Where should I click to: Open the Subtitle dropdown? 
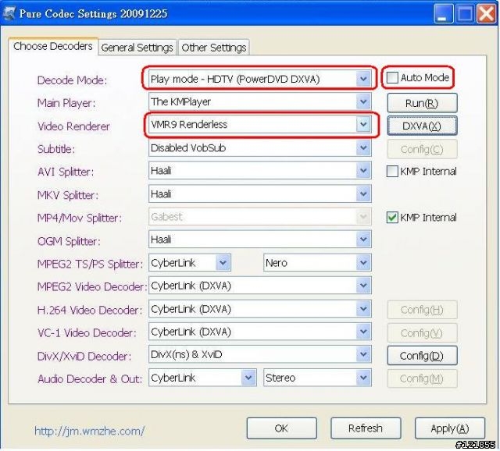363,147
